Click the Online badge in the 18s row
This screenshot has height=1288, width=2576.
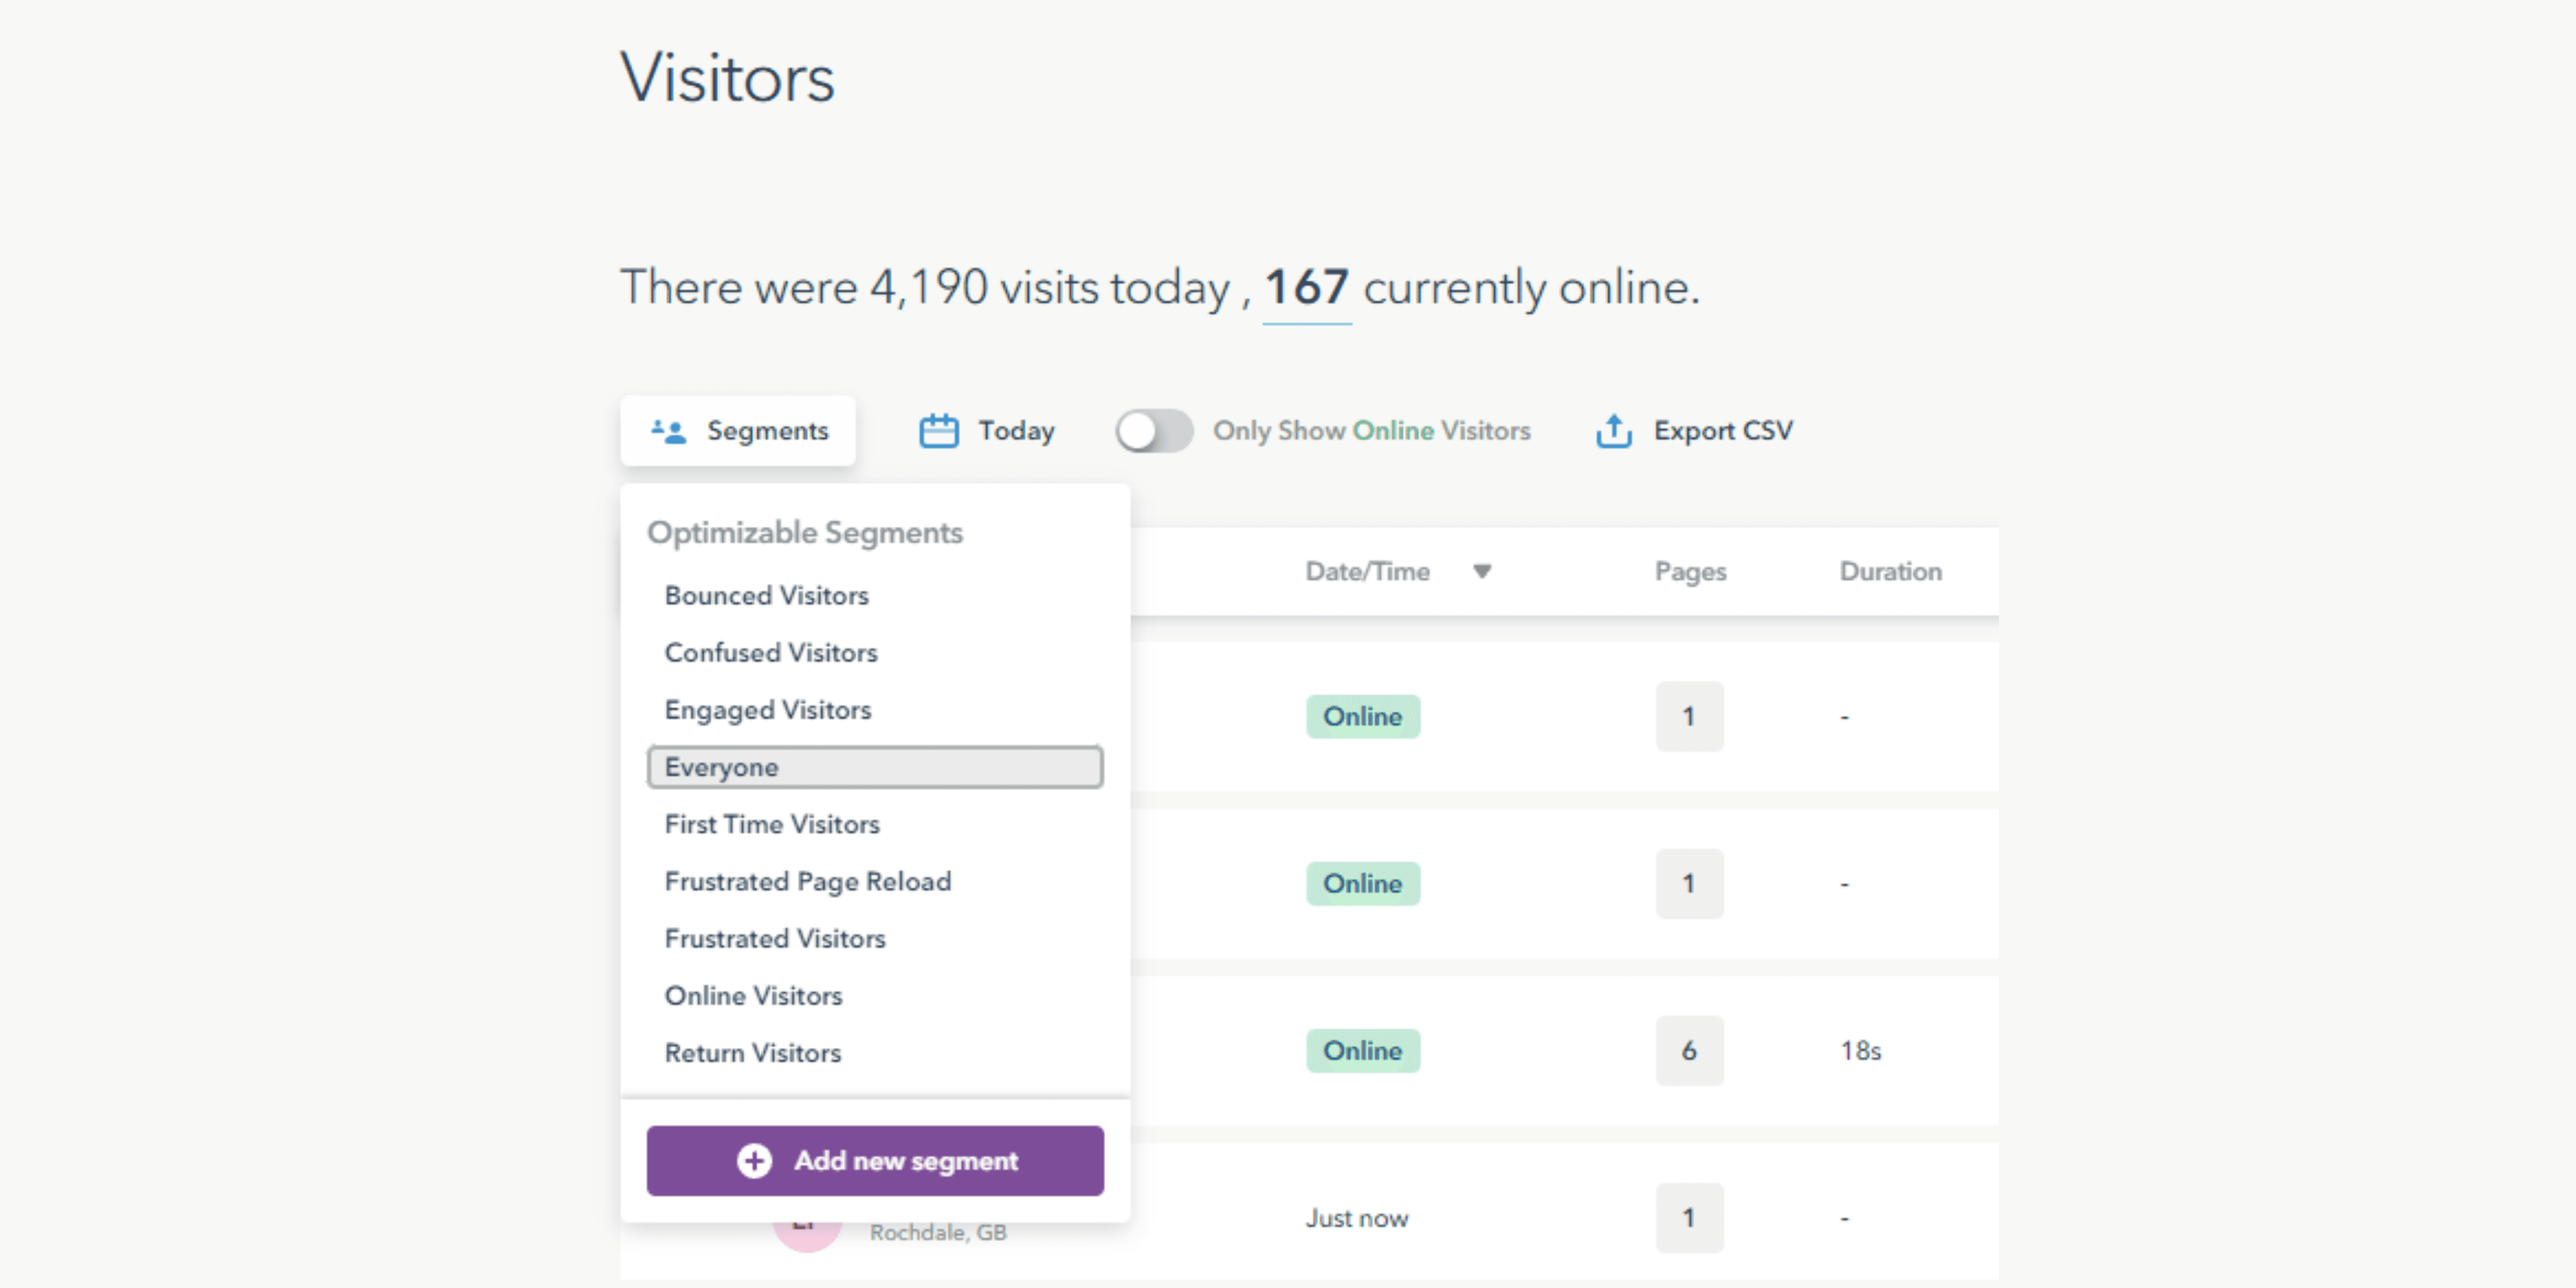coord(1362,1051)
